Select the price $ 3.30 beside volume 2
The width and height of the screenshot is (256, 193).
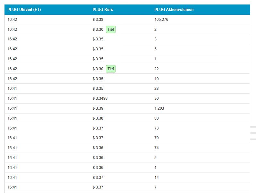[98, 29]
